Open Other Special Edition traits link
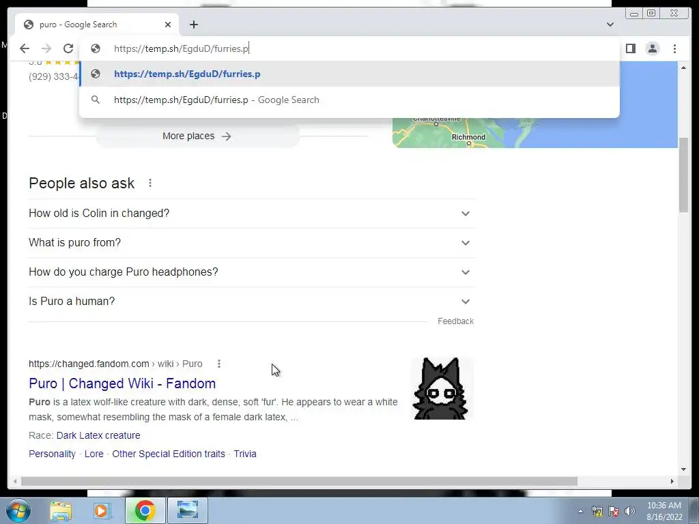 tap(169, 454)
